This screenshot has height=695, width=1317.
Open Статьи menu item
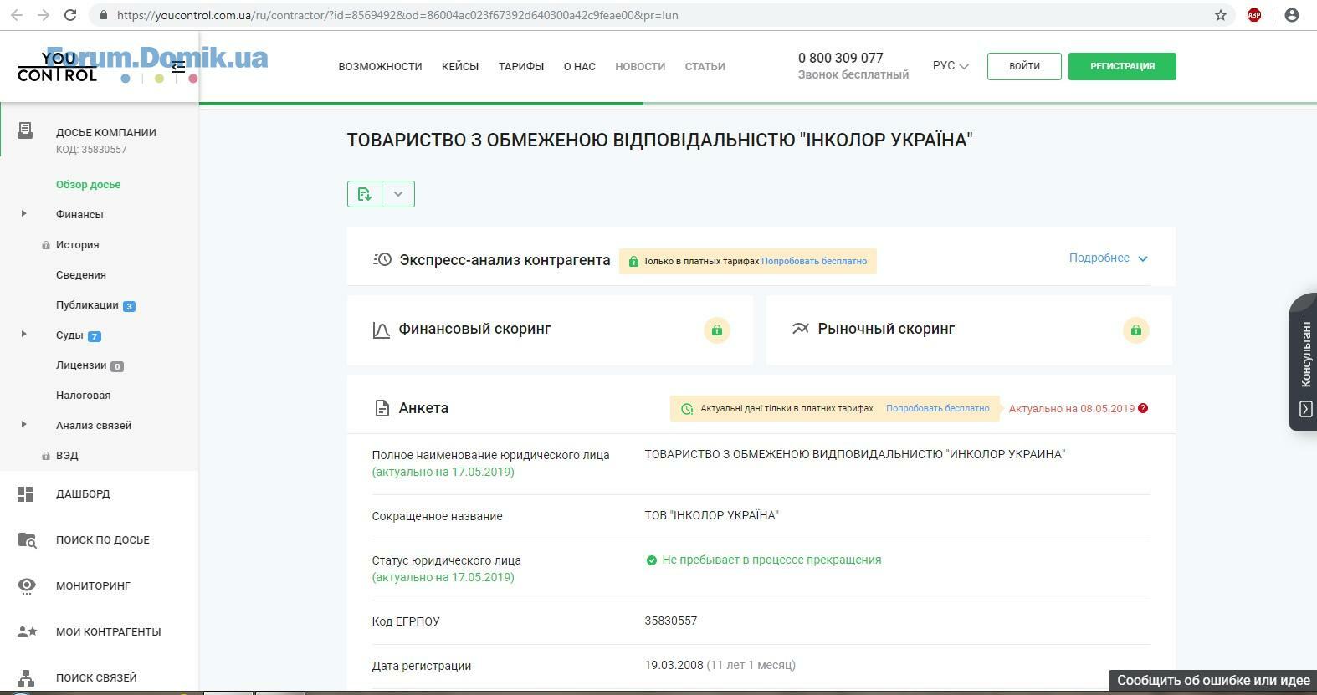[705, 66]
